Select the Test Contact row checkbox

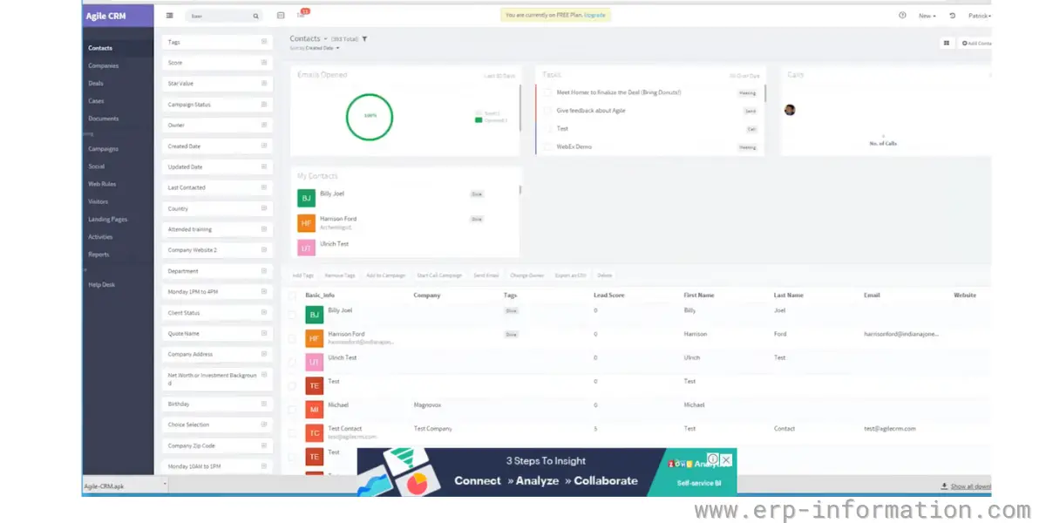(x=292, y=432)
